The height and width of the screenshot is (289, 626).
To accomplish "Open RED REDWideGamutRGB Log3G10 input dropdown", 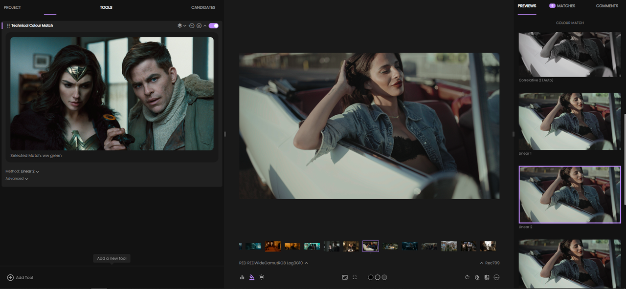I will click(x=273, y=263).
